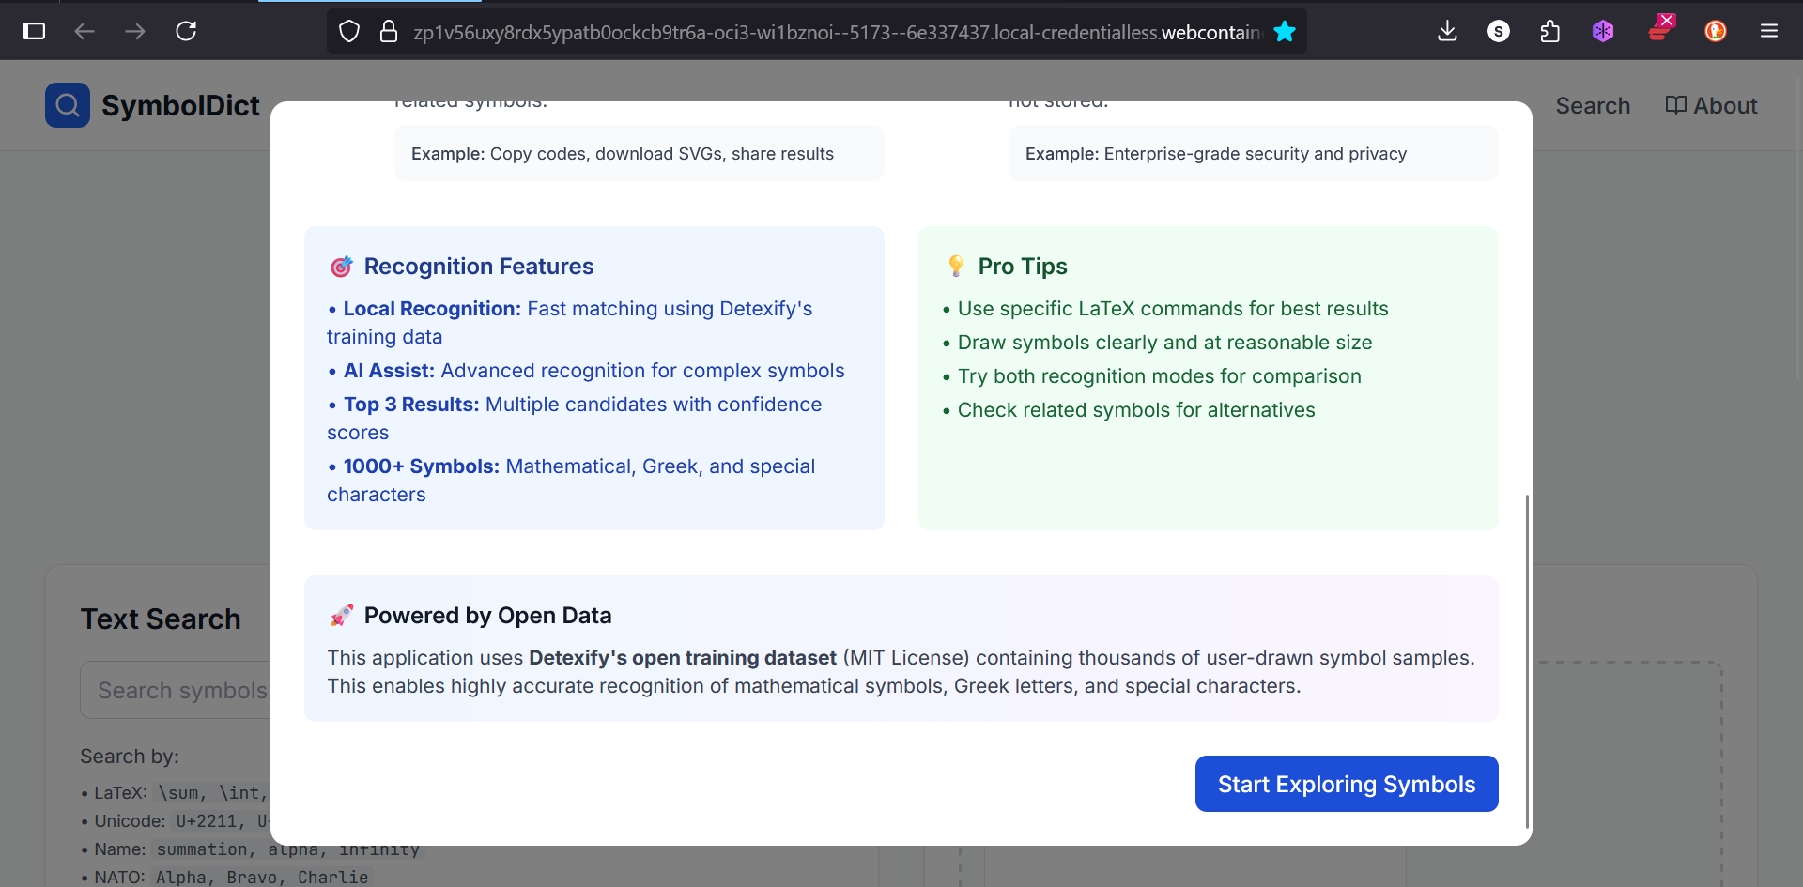This screenshot has height=887, width=1803.
Task: Click the 'Unicode: U+2211' line
Action: (176, 821)
